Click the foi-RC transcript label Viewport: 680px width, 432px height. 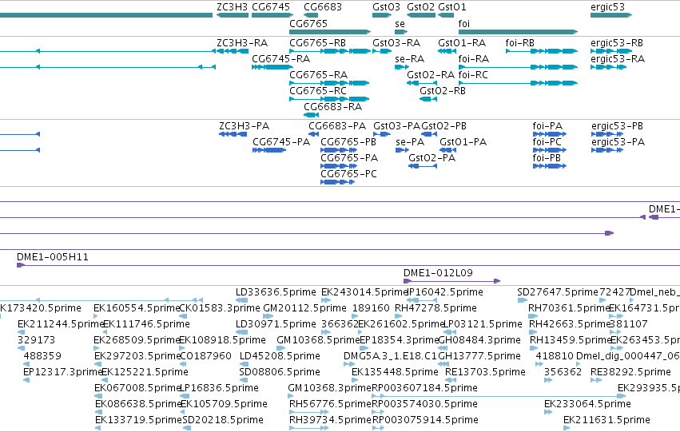pos(473,75)
